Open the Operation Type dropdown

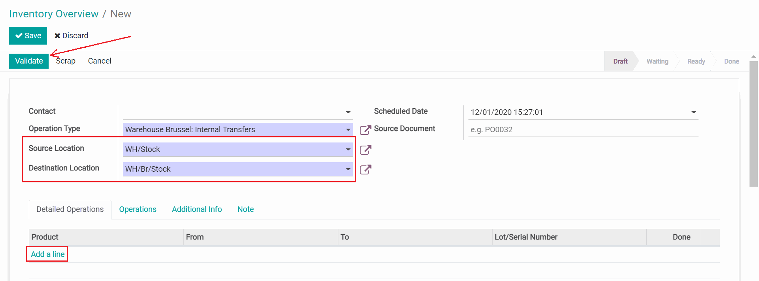[348, 130]
